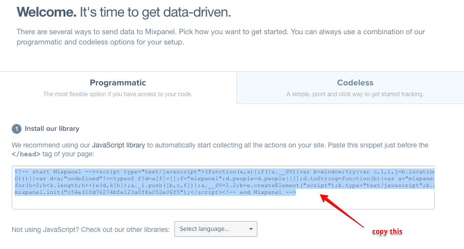Open the Select language dropdown
Screen dimensions: 464x249
[x=215, y=229]
